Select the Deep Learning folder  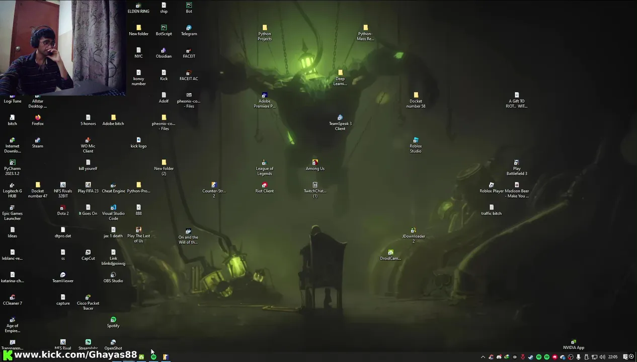(x=340, y=77)
